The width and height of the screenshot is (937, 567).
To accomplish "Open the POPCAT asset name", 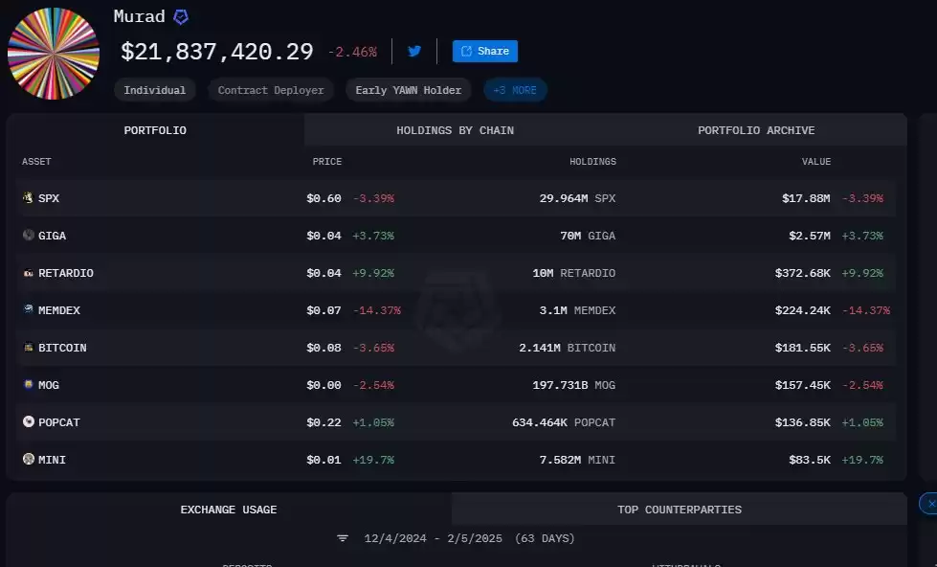I will (x=59, y=423).
